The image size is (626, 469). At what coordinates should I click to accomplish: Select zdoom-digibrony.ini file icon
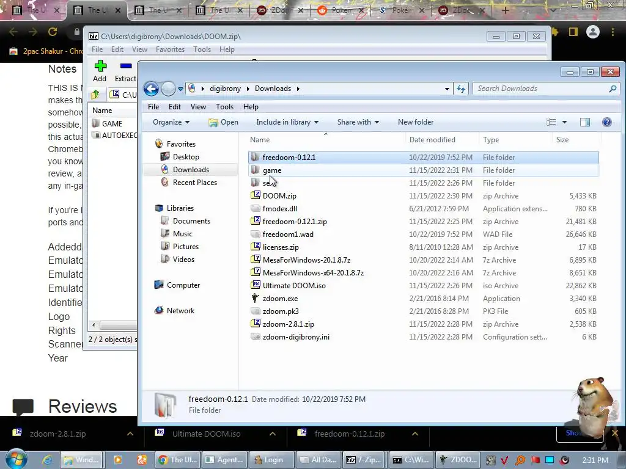(255, 337)
